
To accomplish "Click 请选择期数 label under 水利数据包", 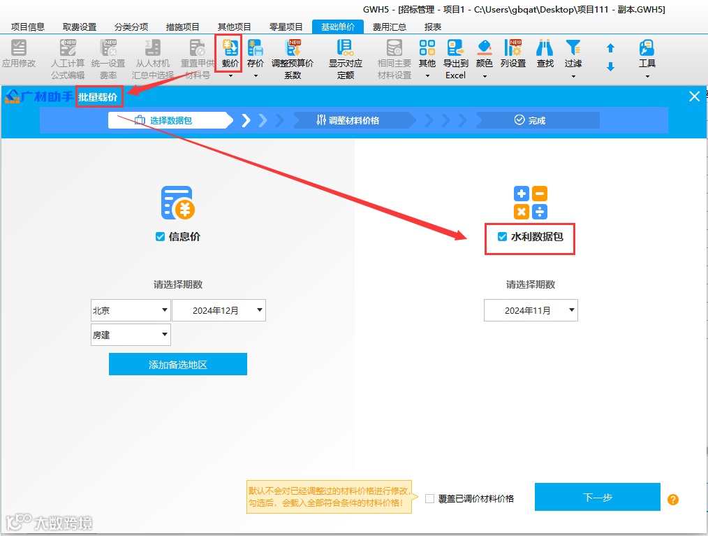I will 531,284.
